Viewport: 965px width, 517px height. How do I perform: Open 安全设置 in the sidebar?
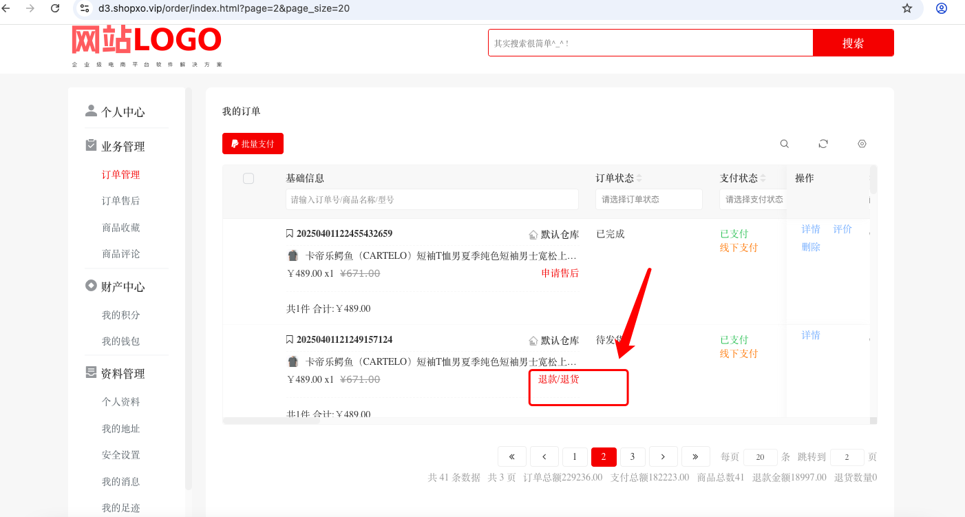121,455
